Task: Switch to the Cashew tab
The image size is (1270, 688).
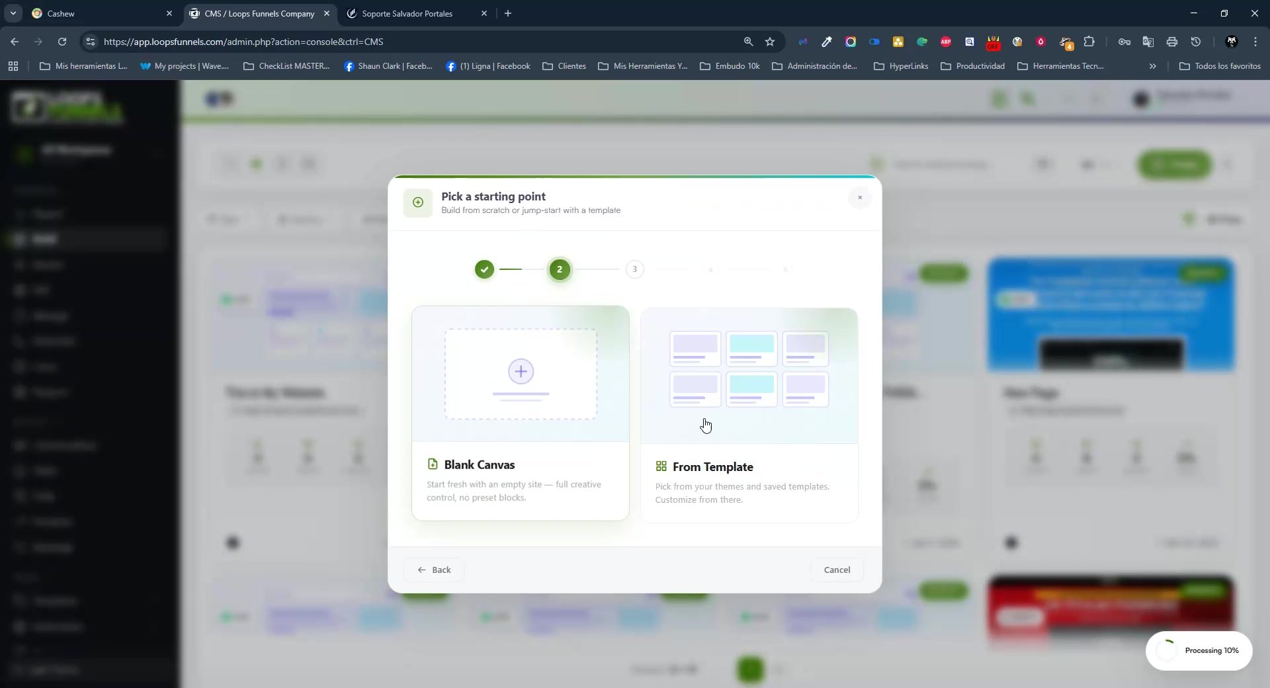Action: [x=103, y=13]
